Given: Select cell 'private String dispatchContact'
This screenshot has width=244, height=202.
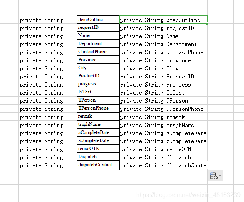Looking at the screenshot, I should 163,165.
